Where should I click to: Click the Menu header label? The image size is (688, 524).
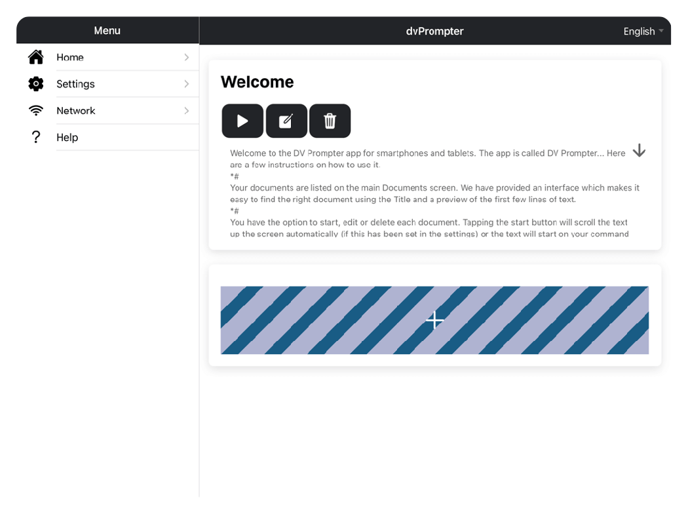coord(107,31)
